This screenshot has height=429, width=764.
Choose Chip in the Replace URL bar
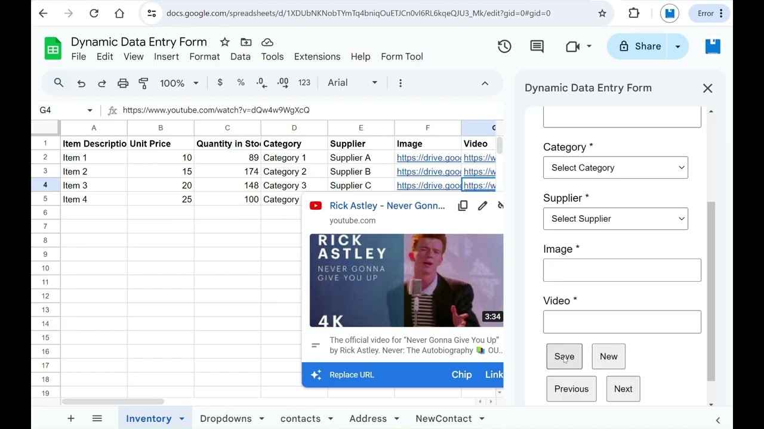pyautogui.click(x=461, y=375)
